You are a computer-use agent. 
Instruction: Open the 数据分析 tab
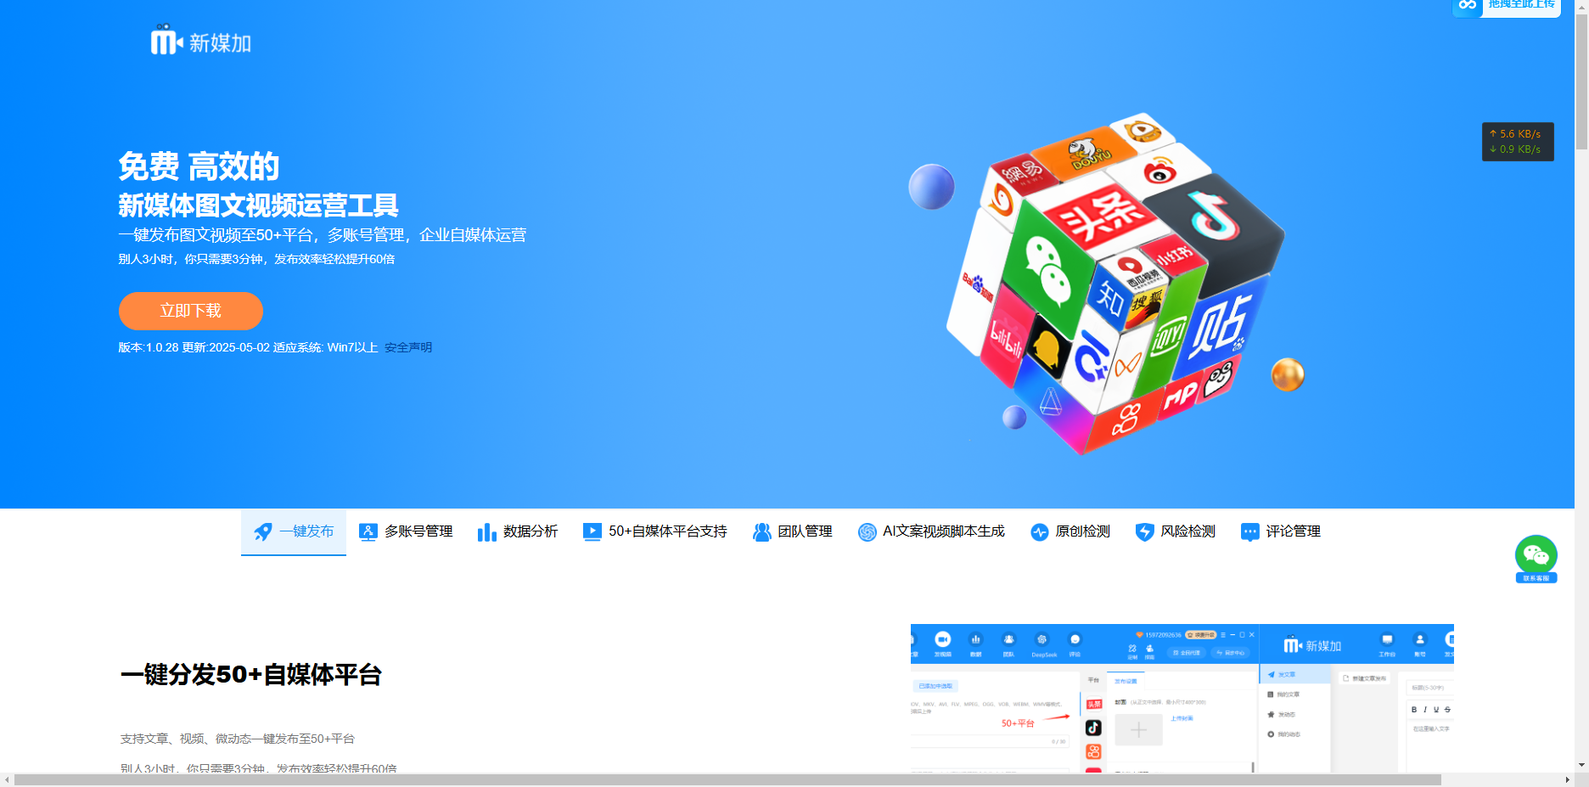click(518, 531)
